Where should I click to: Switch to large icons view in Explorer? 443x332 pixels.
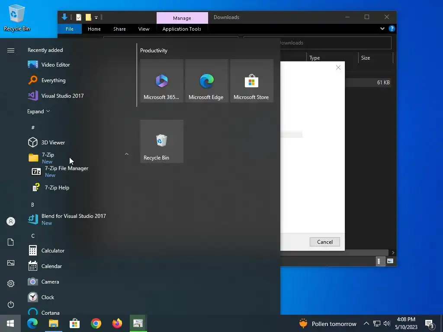pos(390,261)
